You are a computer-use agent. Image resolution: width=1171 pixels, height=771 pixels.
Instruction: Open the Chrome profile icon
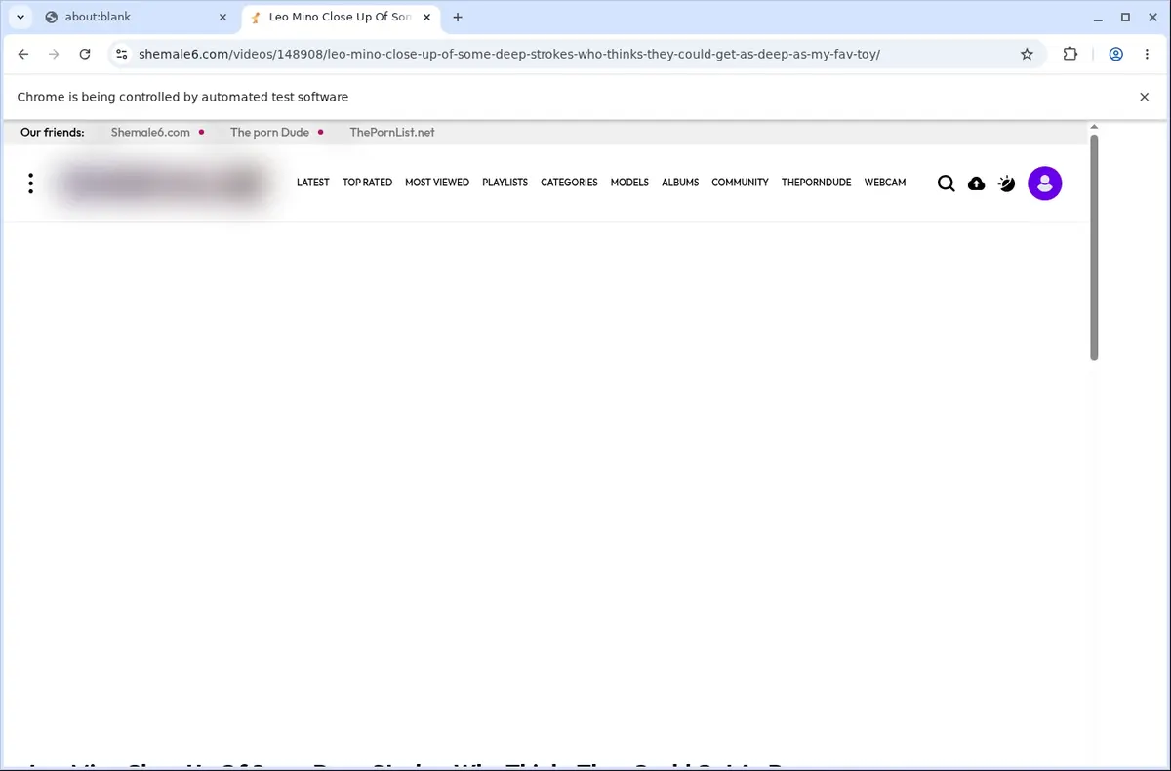click(1115, 54)
